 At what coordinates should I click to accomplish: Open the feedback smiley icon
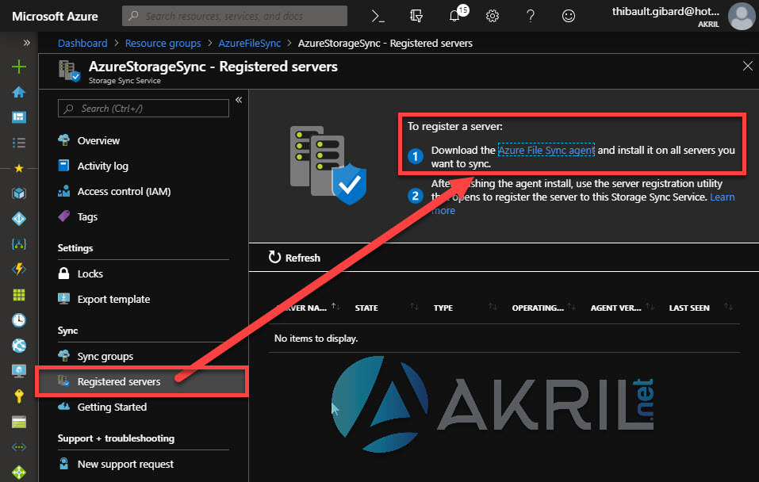click(569, 16)
